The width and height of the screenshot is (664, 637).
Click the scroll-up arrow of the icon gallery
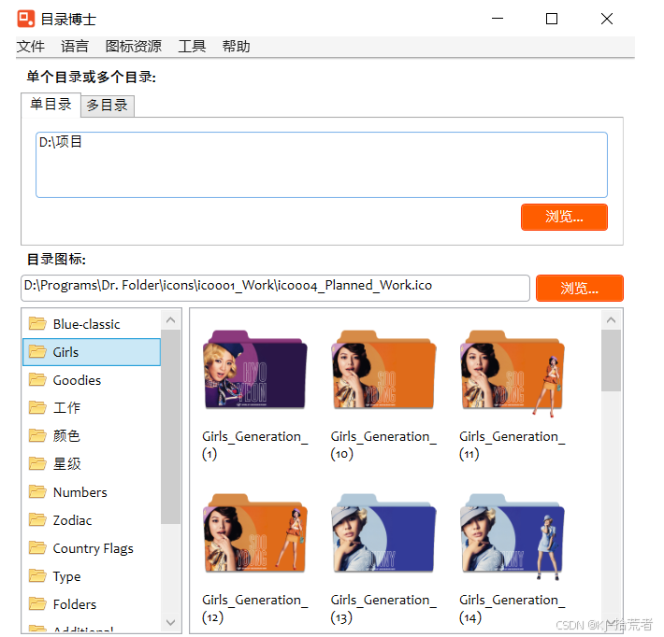coord(611,320)
